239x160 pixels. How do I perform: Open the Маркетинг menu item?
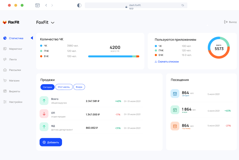pos(16,49)
